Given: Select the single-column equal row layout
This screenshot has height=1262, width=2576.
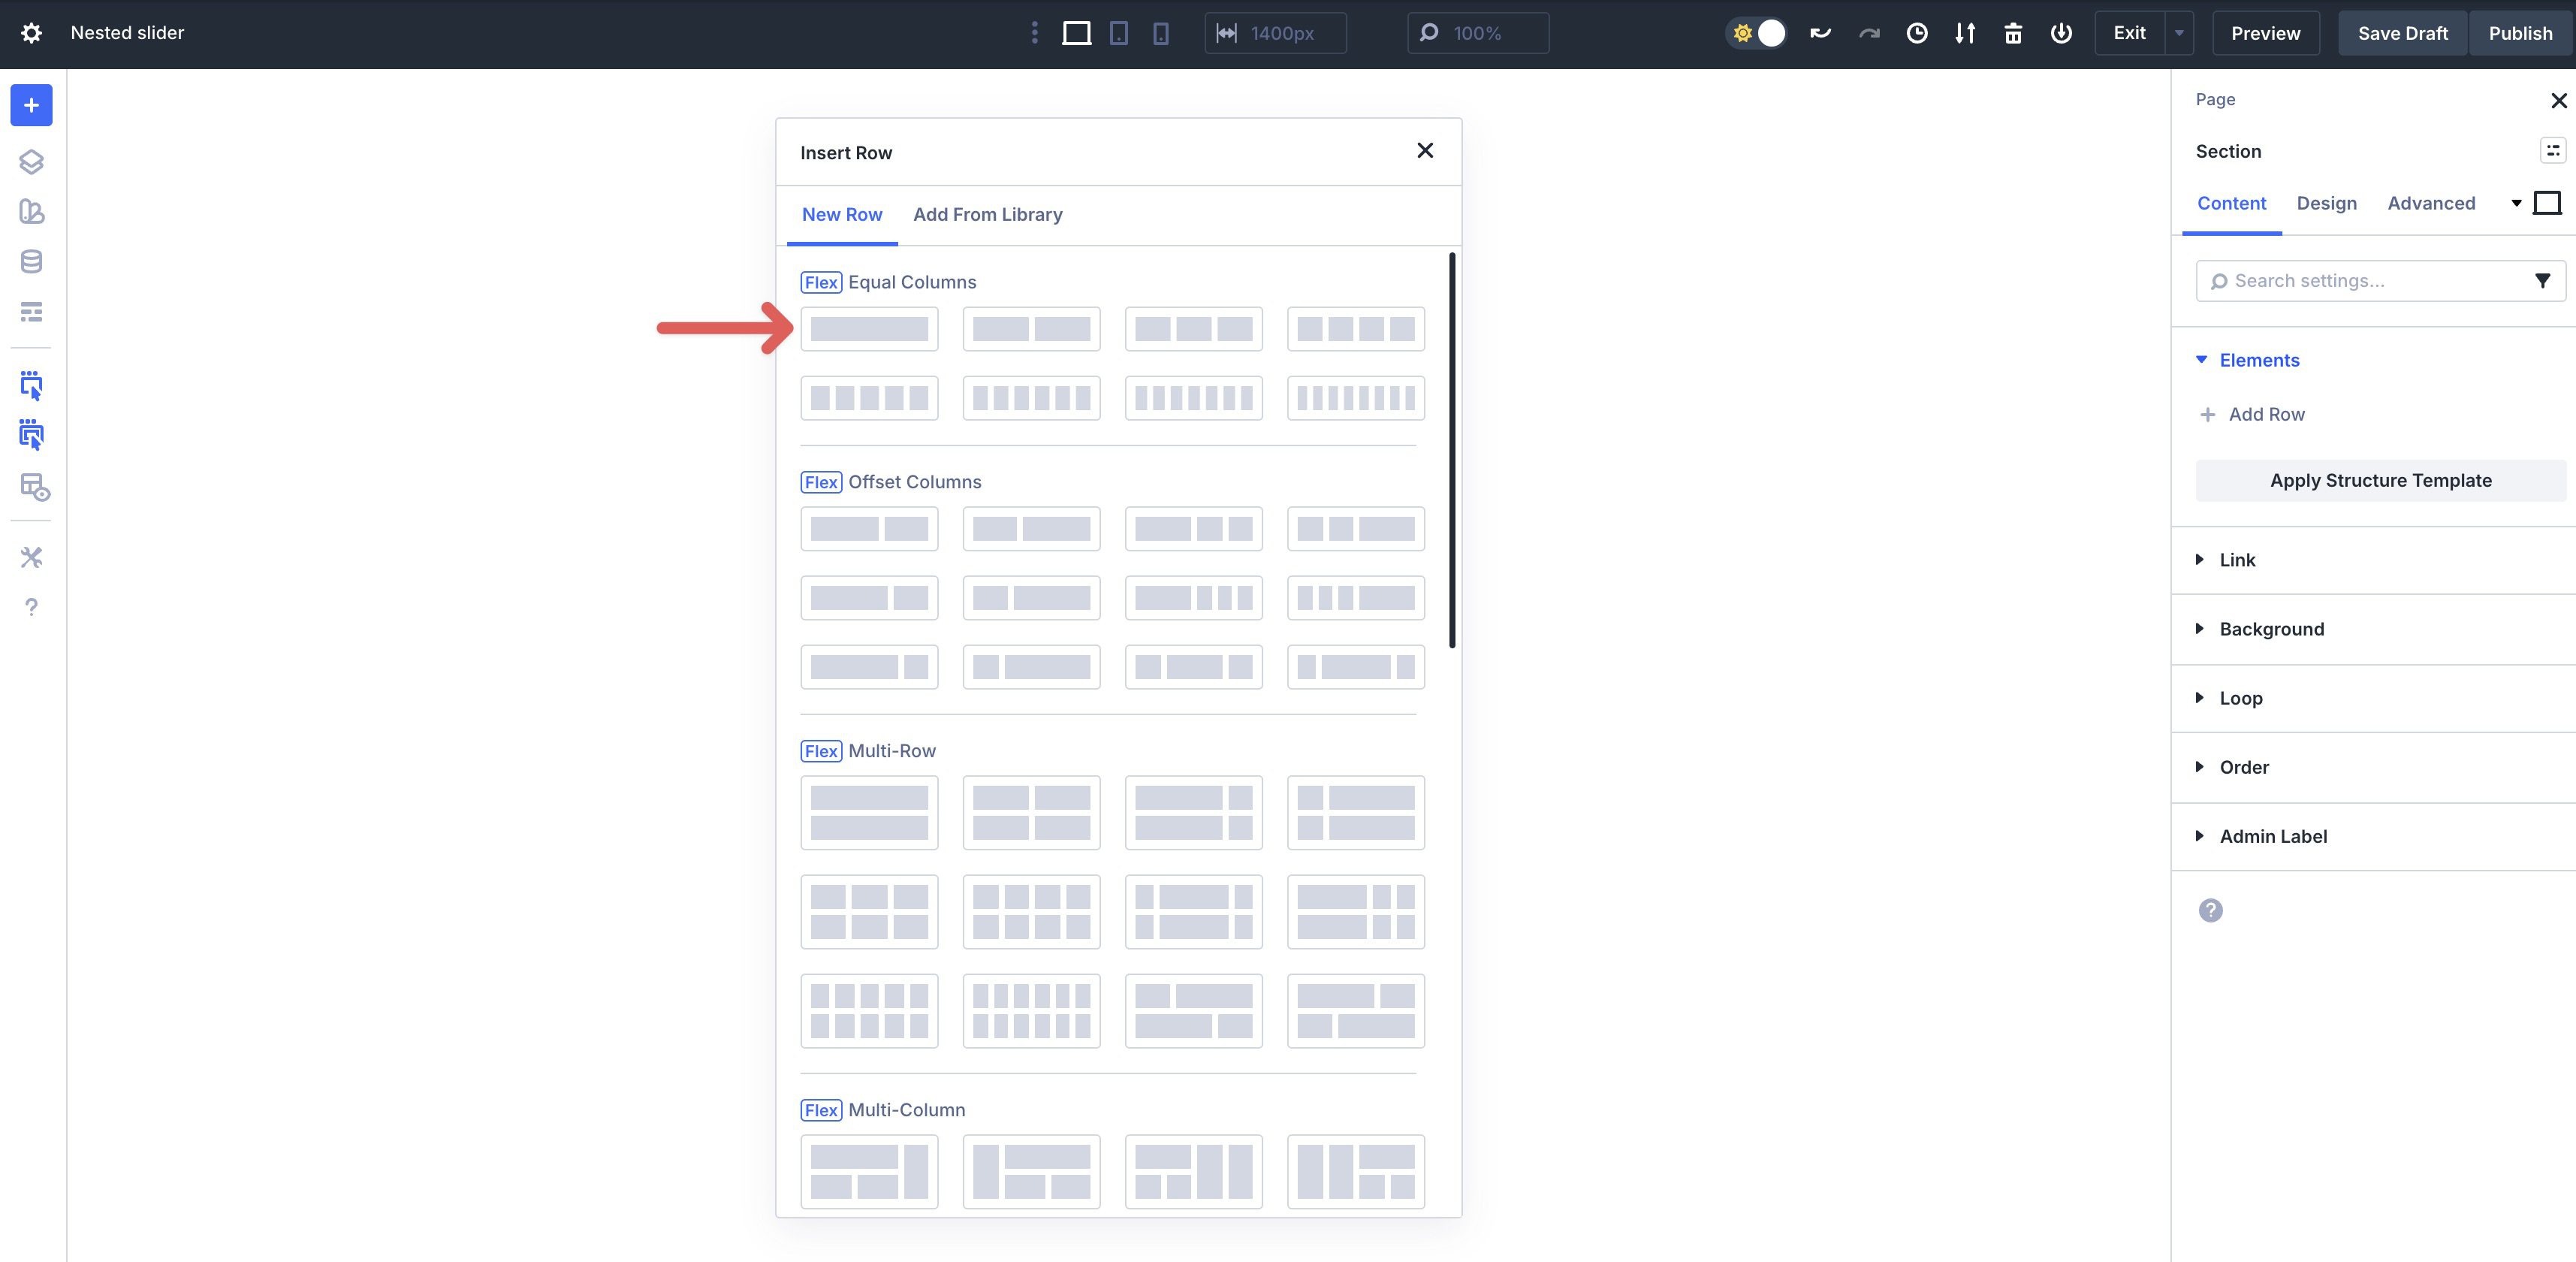Looking at the screenshot, I should [x=868, y=329].
